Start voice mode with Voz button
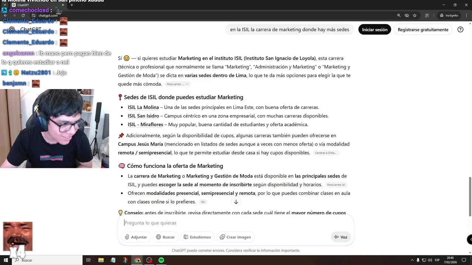Image resolution: width=472 pixels, height=265 pixels. (x=341, y=237)
